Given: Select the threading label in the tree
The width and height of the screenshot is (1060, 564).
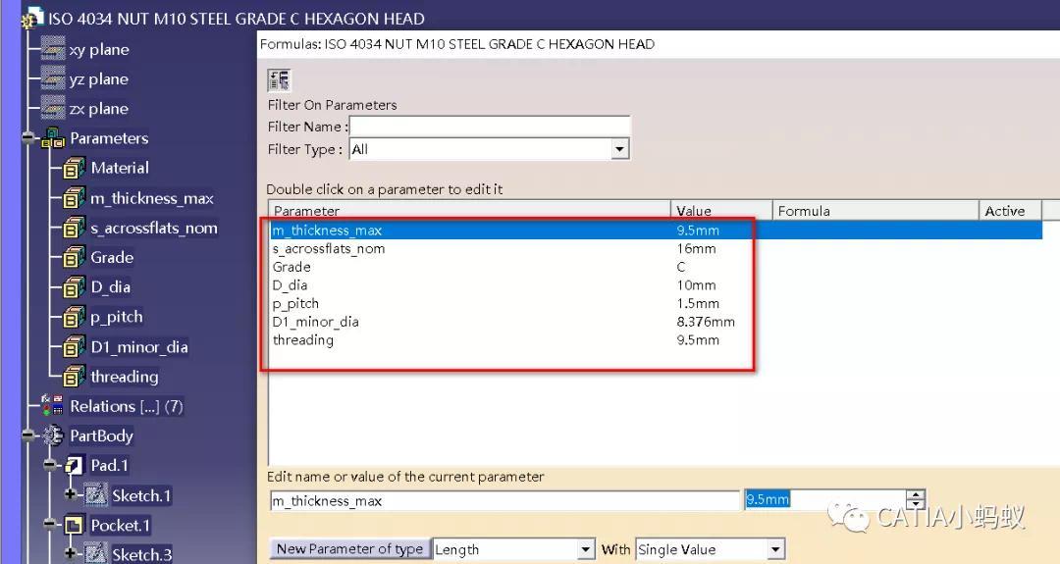Looking at the screenshot, I should pyautogui.click(x=125, y=377).
